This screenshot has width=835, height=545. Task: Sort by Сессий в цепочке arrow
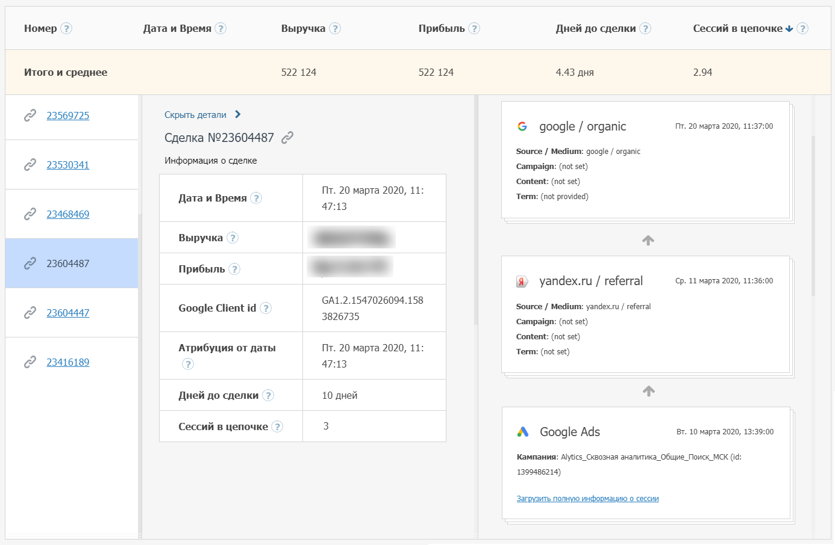pos(789,29)
